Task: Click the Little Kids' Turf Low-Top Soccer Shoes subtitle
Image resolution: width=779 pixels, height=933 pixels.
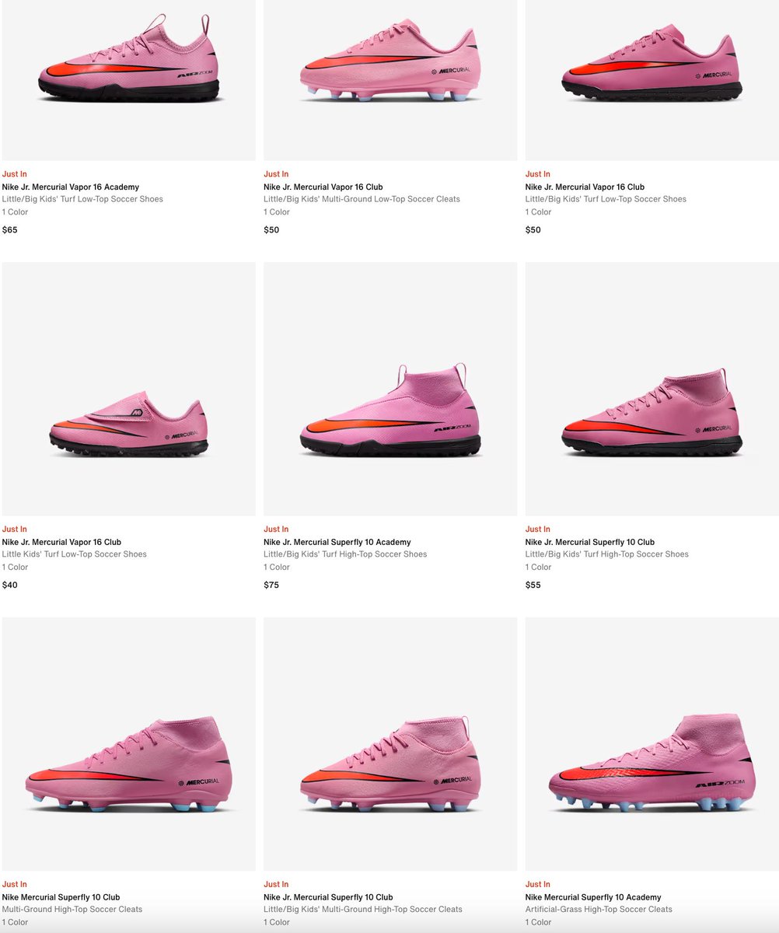Action: pos(75,554)
